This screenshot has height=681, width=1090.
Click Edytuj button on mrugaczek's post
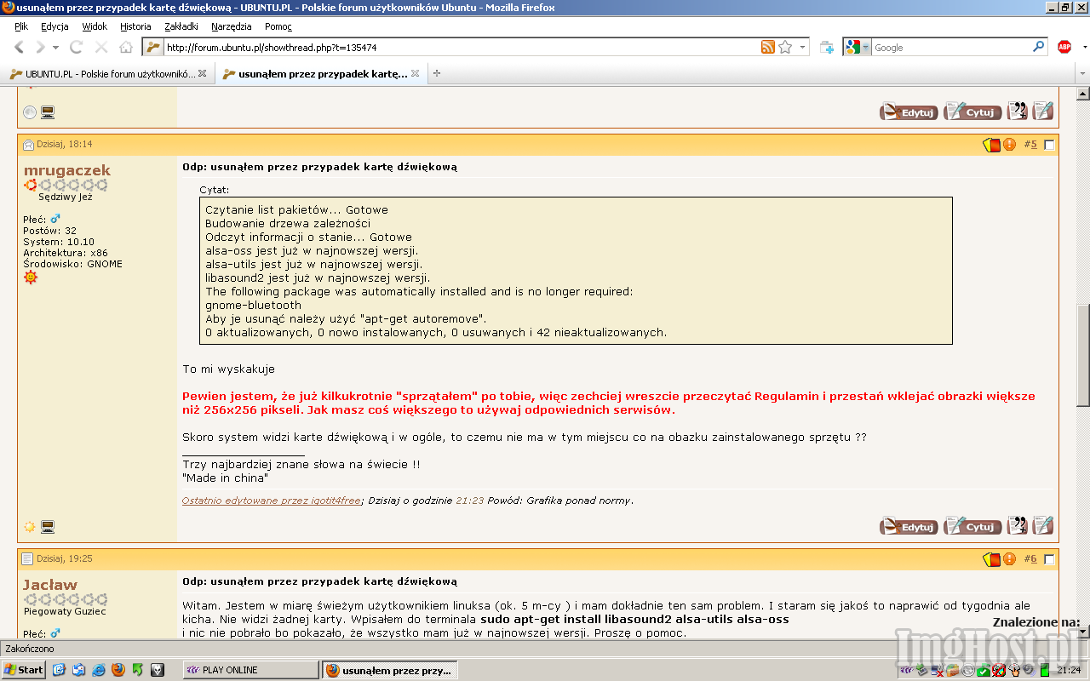909,526
